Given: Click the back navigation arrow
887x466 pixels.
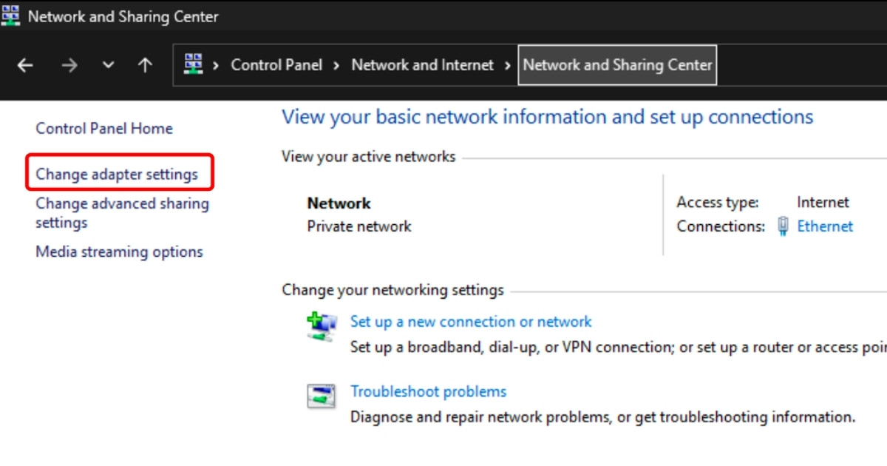Looking at the screenshot, I should (24, 65).
